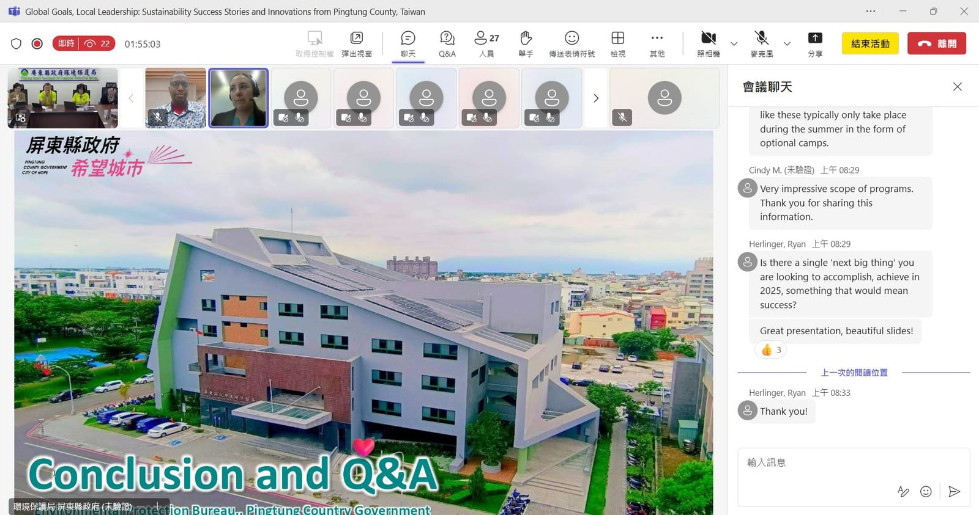Leave the meeting with red button
The height and width of the screenshot is (515, 979).
click(x=936, y=43)
